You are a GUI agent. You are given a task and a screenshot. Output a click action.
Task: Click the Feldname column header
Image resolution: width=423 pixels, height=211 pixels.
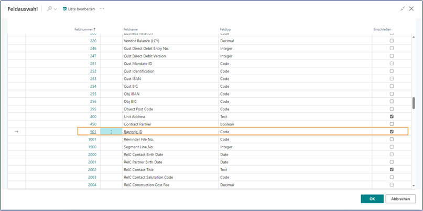click(131, 29)
